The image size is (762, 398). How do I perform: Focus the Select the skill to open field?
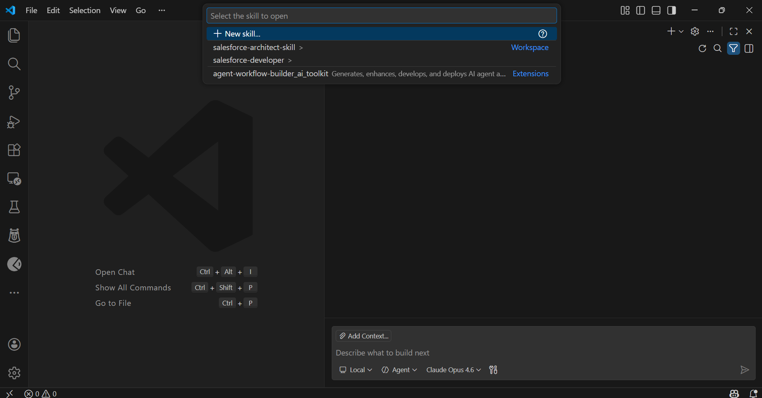(381, 16)
